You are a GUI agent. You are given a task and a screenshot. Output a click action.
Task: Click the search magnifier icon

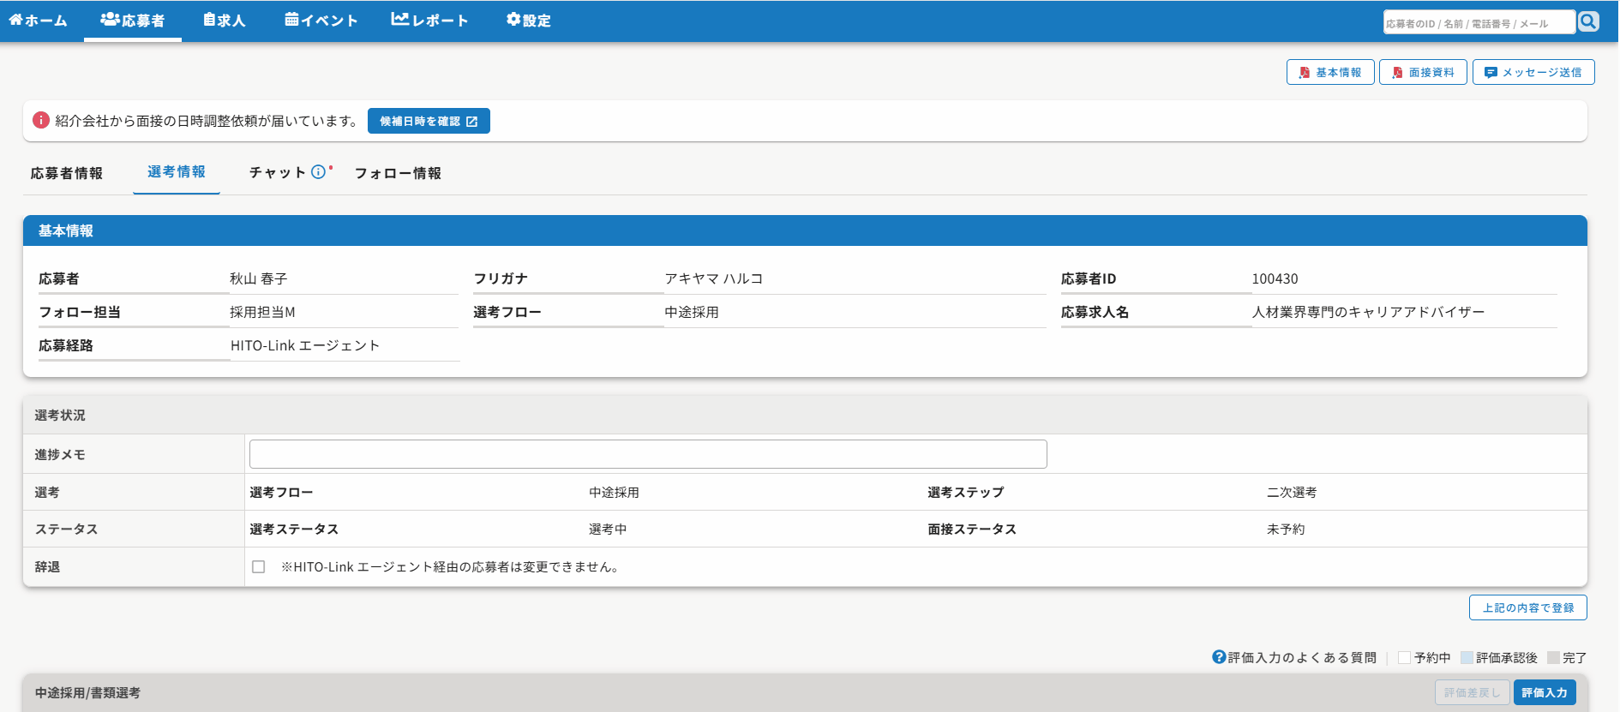click(x=1588, y=21)
